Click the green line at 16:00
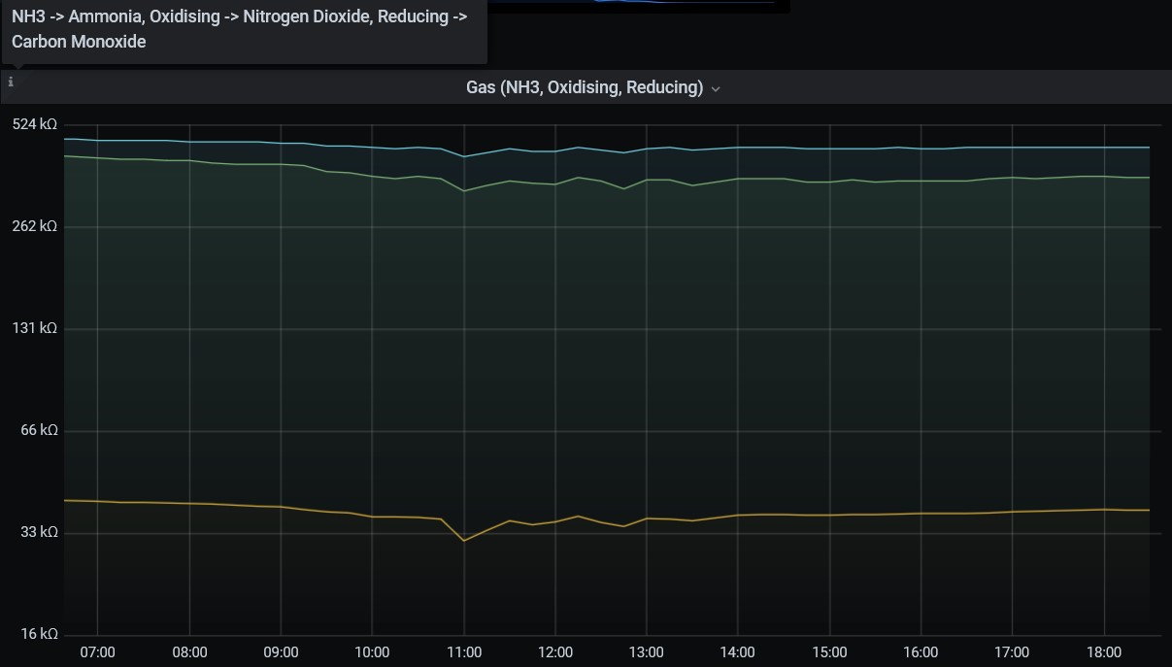Screen dimensions: 1172x667 921,181
